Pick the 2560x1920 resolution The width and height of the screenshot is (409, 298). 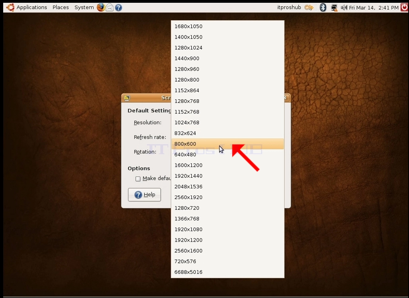click(x=228, y=197)
